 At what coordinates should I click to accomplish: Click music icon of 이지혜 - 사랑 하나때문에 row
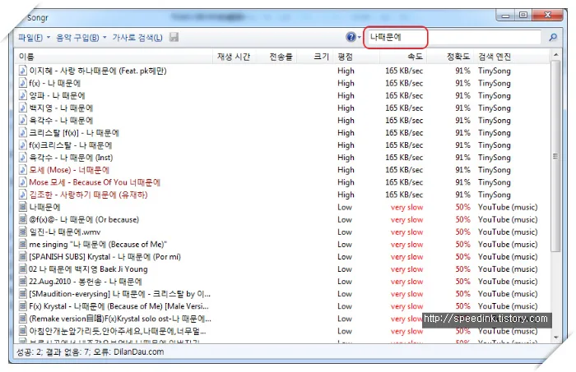pyautogui.click(x=23, y=71)
